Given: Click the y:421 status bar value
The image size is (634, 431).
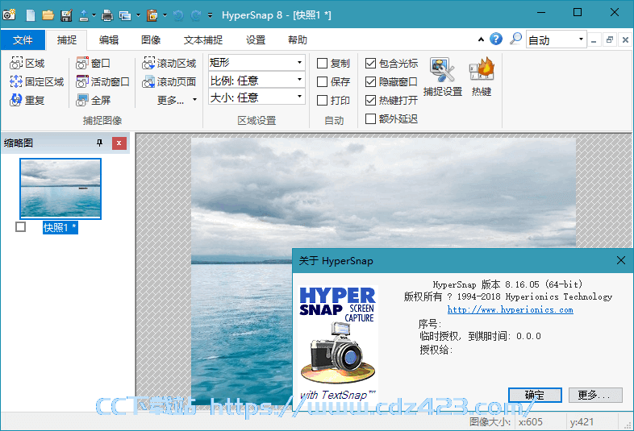Looking at the screenshot, I should (x=582, y=421).
